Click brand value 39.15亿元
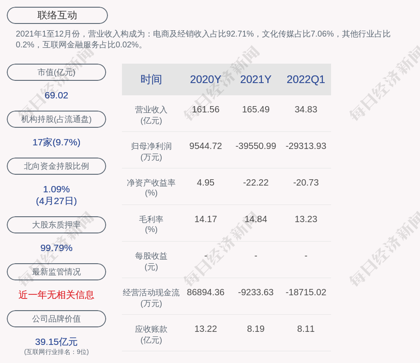Viewport: 420px width, 363px height. click(x=56, y=342)
